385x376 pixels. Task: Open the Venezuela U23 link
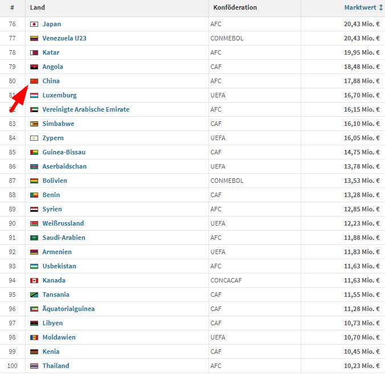coord(64,38)
